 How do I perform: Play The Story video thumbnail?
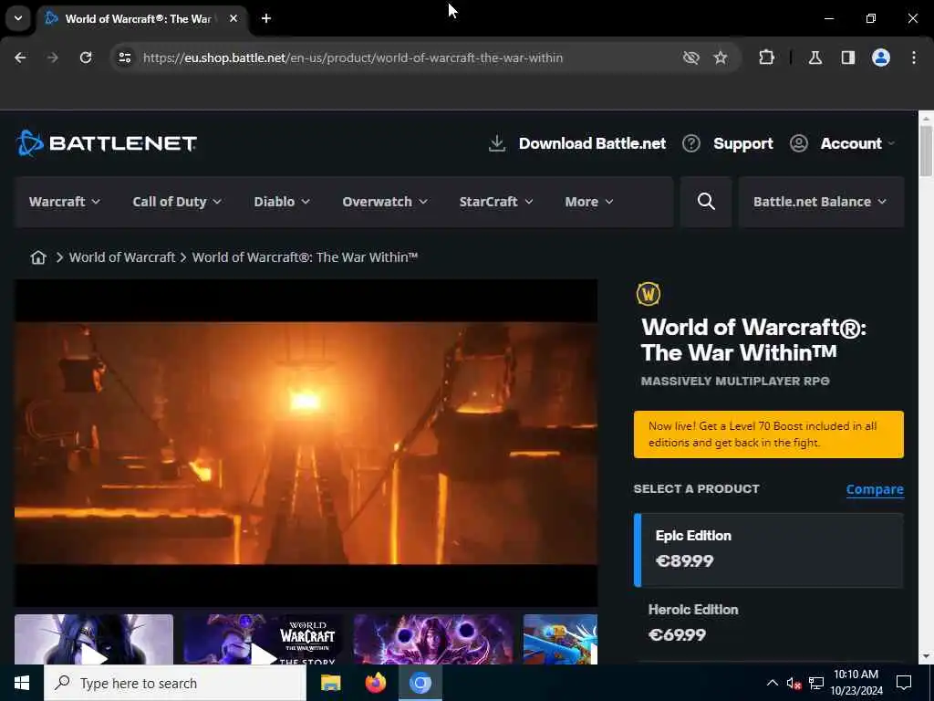[263, 640]
